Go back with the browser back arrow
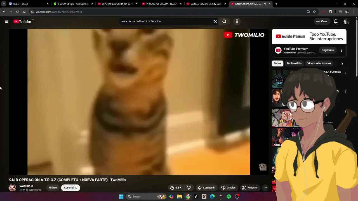The width and height of the screenshot is (358, 201). [x=4, y=12]
